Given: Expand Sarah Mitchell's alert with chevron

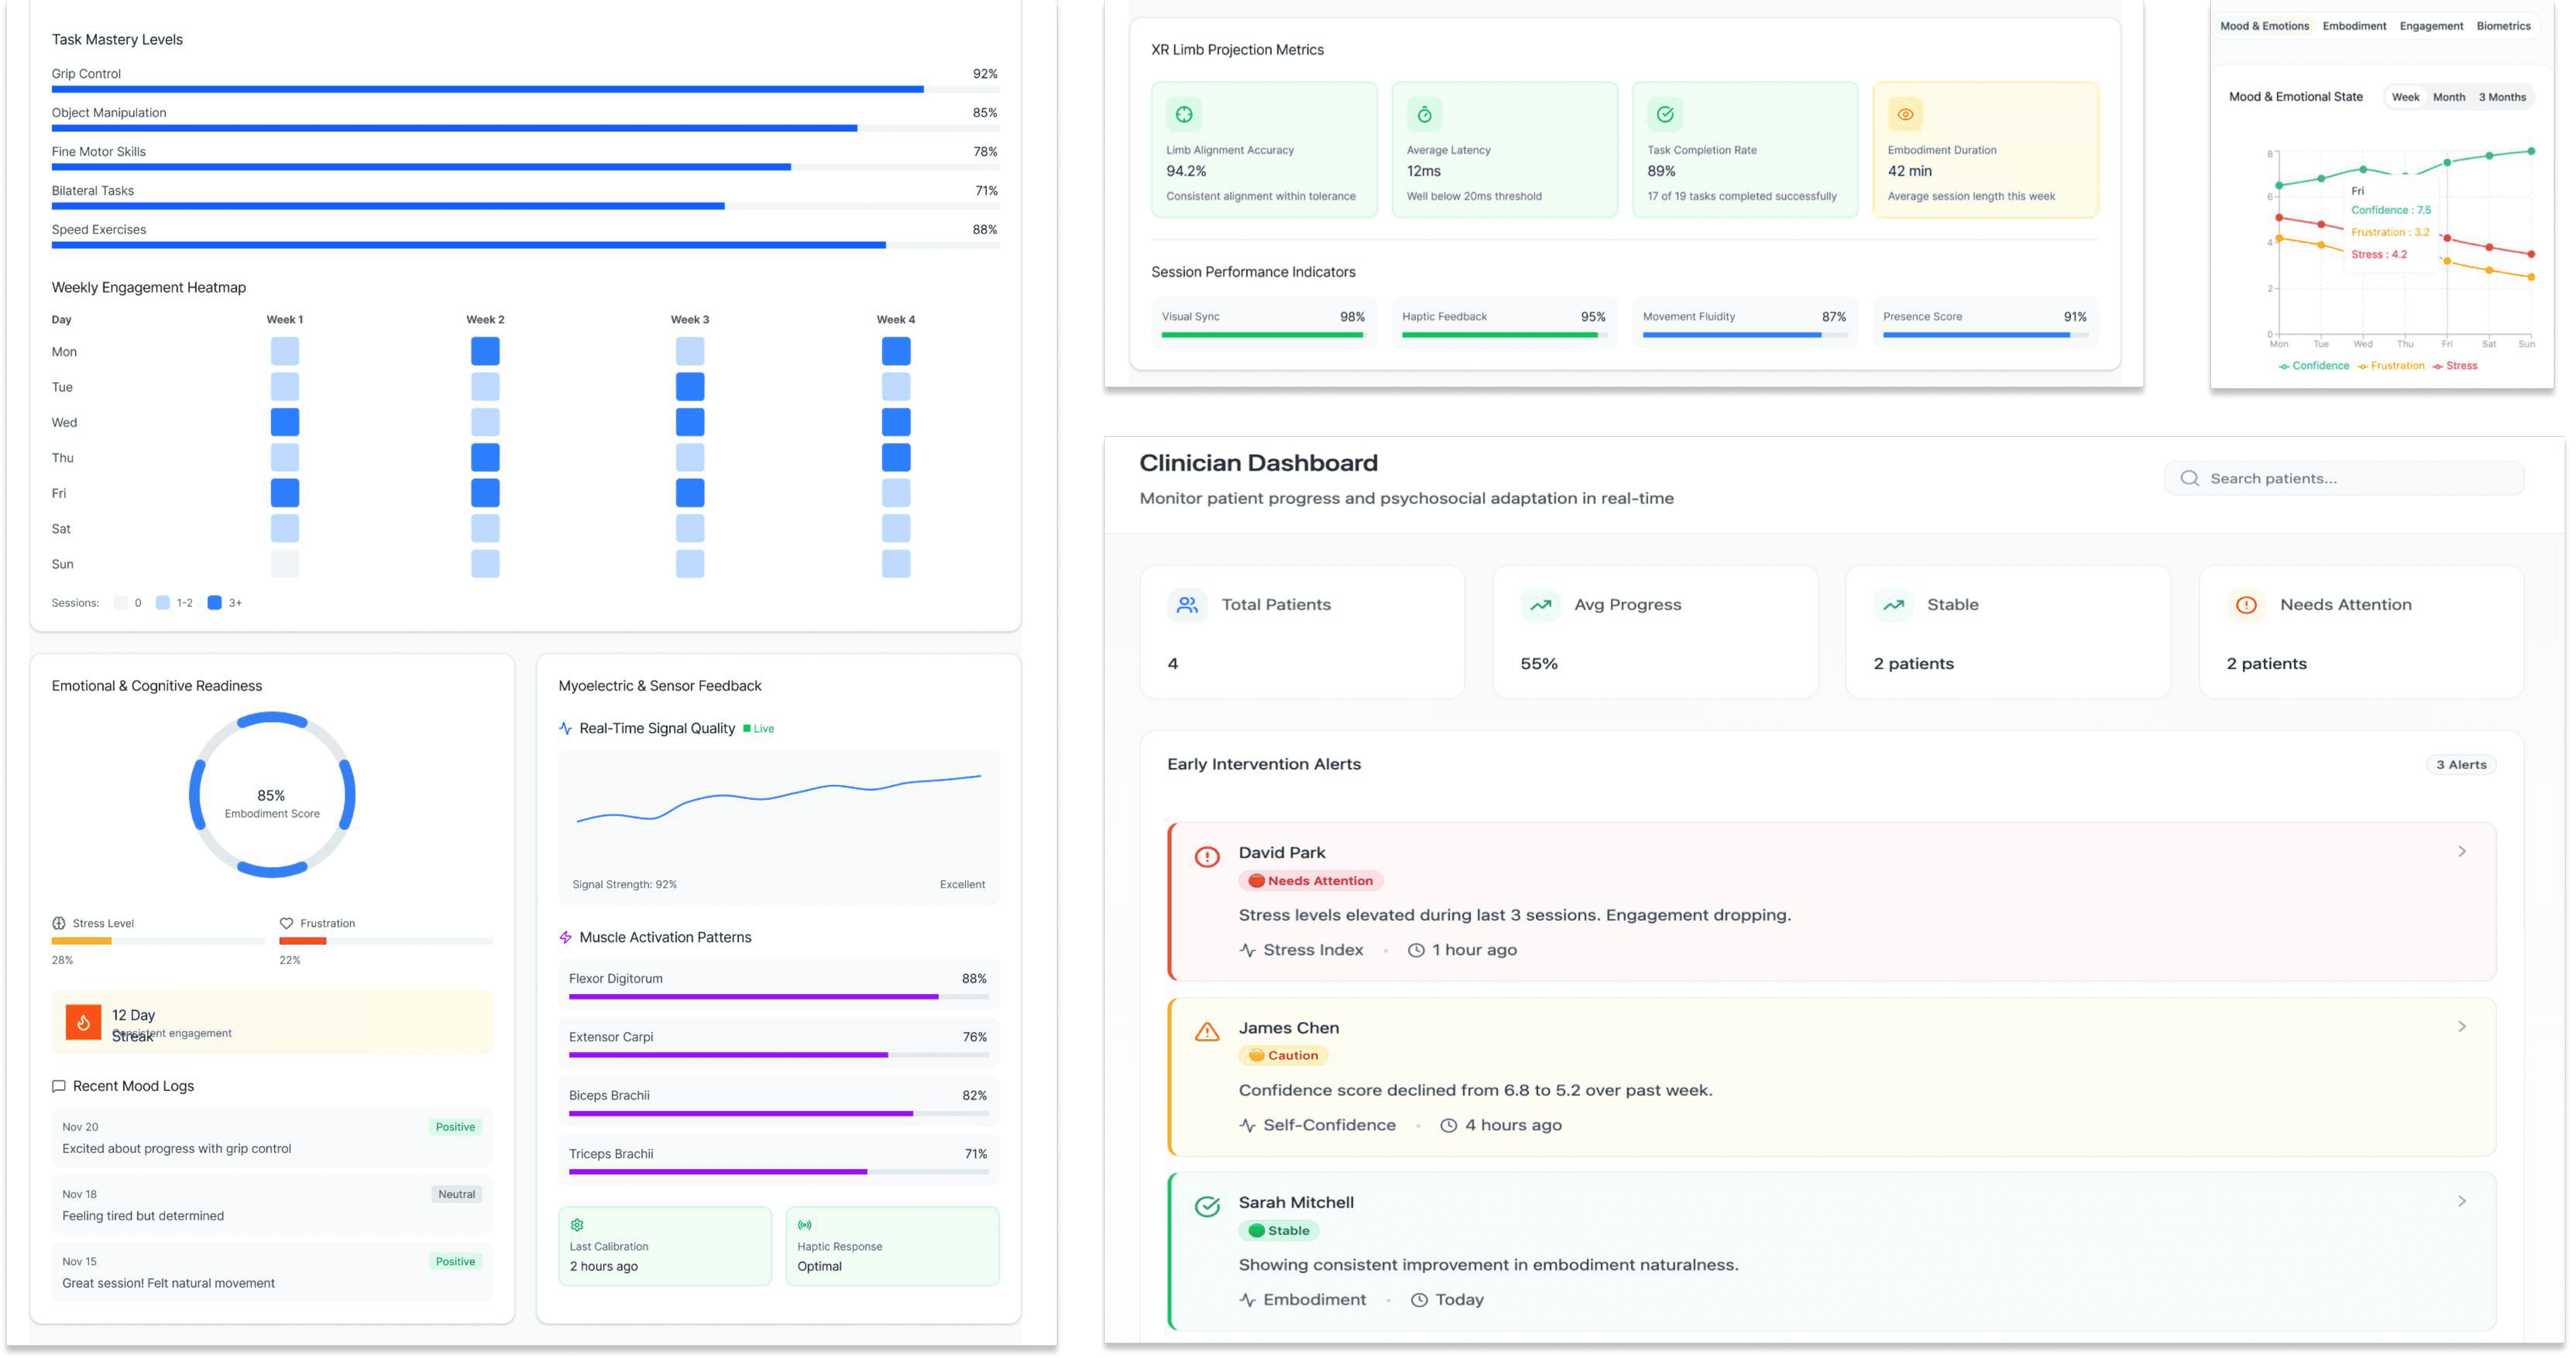Looking at the screenshot, I should 2461,1201.
